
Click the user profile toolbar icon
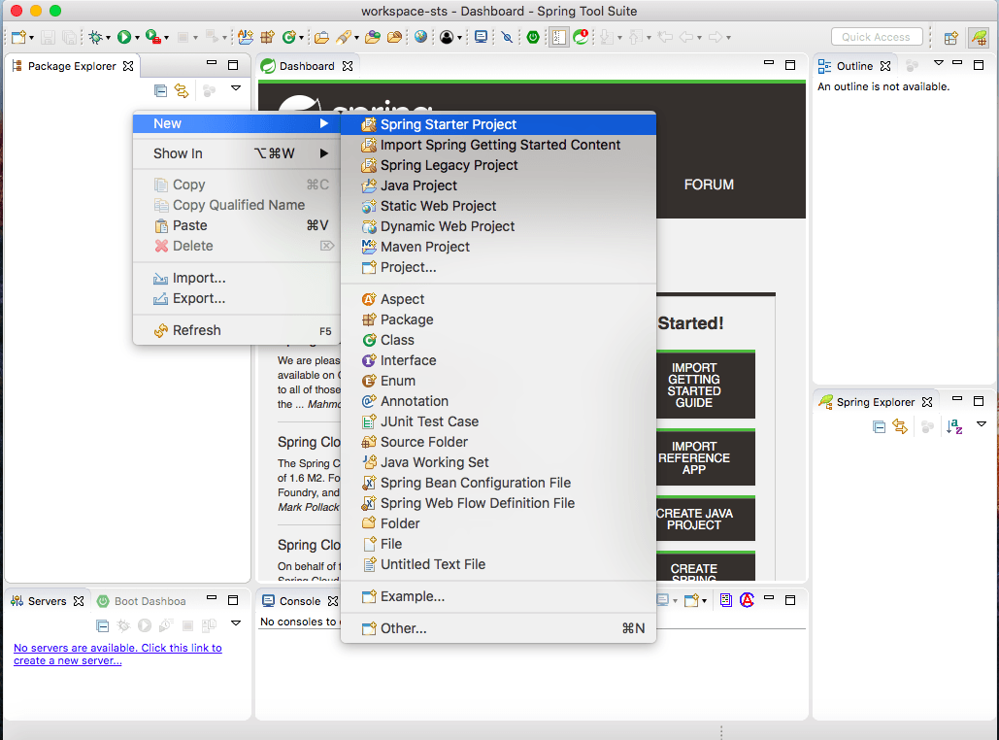447,37
